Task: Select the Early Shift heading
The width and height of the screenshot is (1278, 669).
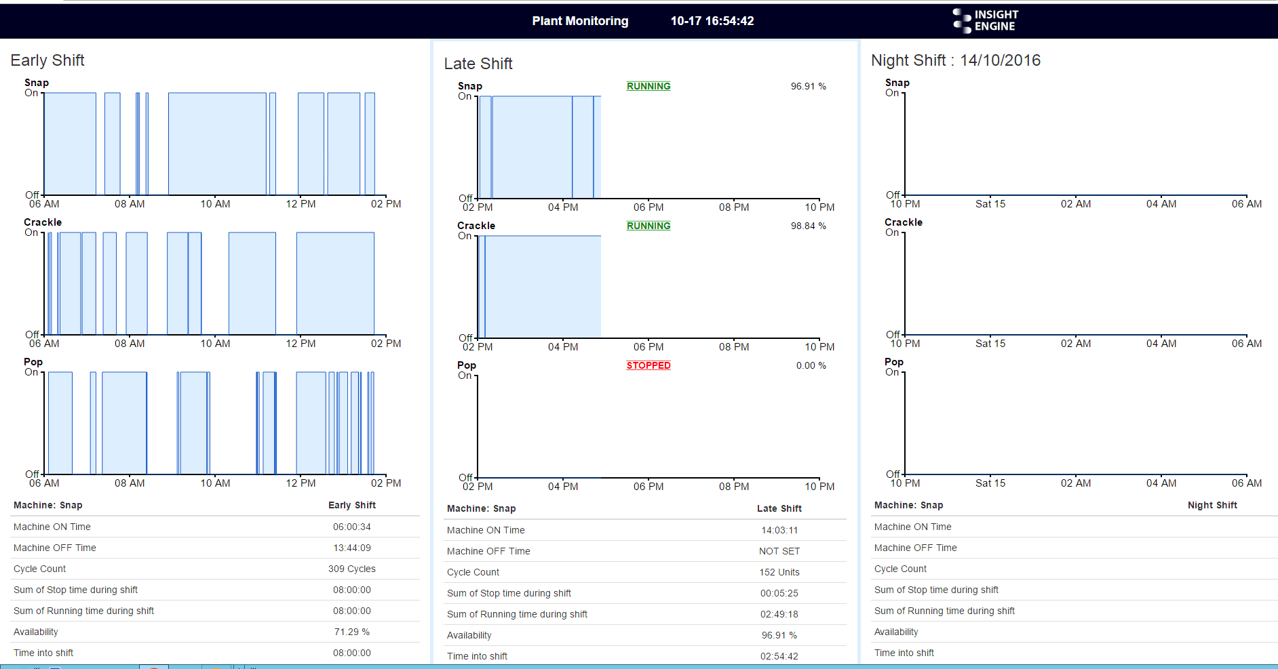Action: (x=47, y=60)
